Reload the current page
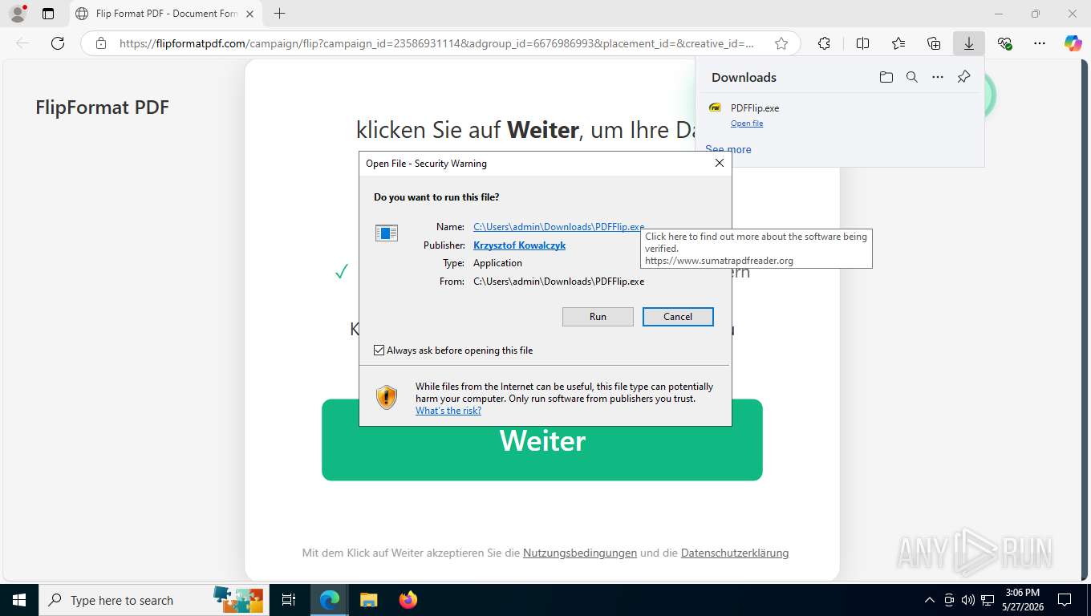 tap(58, 43)
